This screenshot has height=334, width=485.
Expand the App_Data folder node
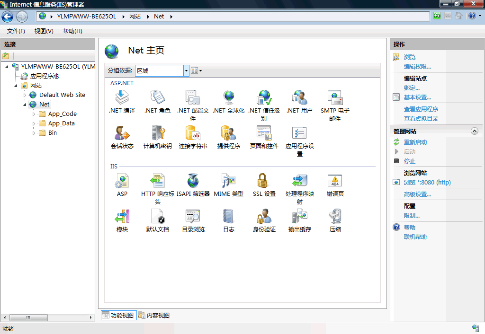tap(34, 123)
